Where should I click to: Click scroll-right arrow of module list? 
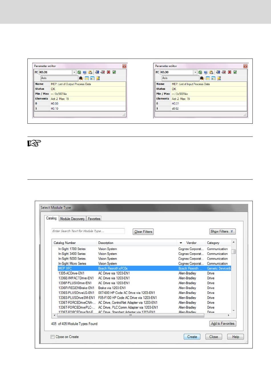228,315
